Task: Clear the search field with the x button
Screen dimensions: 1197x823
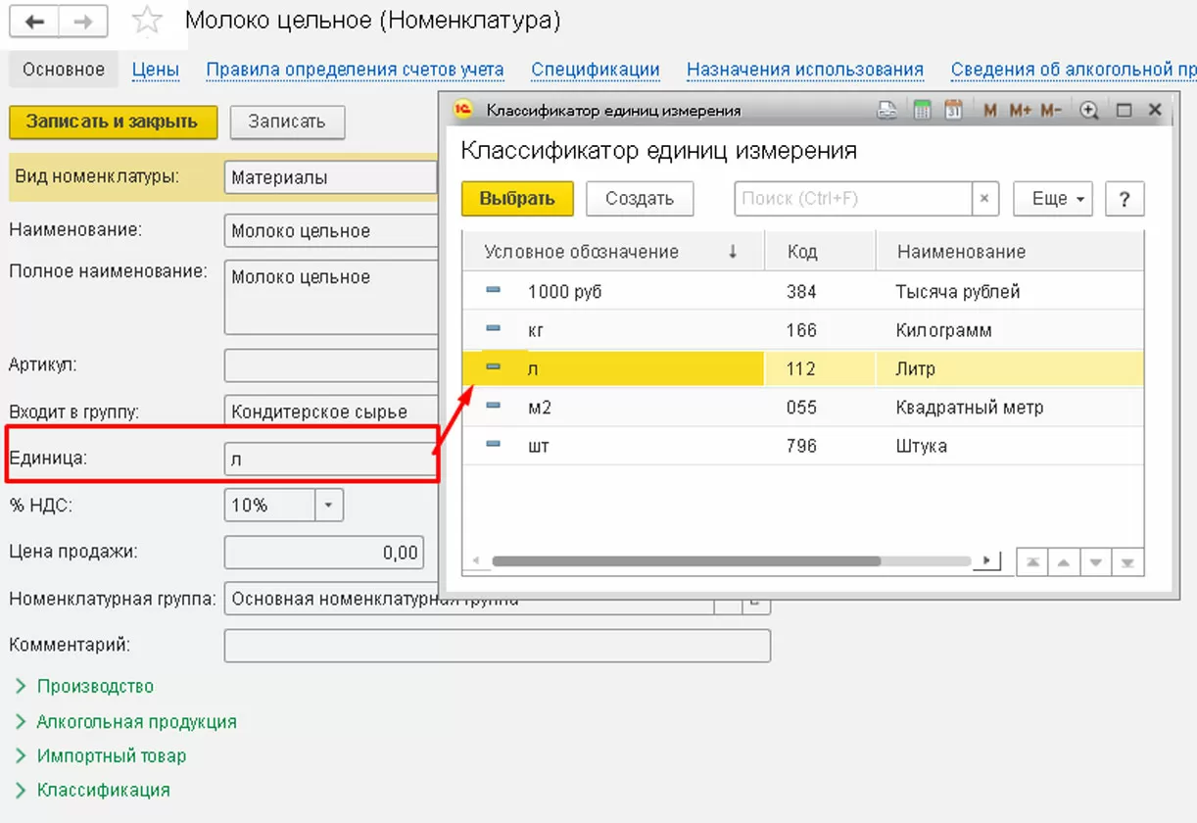Action: (x=984, y=199)
